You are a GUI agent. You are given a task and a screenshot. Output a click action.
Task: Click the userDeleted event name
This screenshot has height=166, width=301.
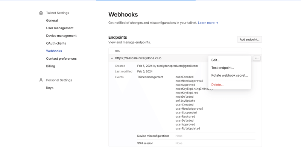pos(184,121)
